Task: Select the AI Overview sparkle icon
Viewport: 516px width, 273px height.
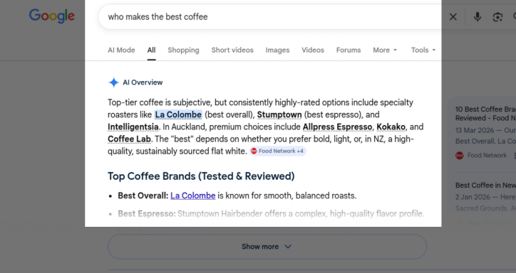Action: (113, 82)
